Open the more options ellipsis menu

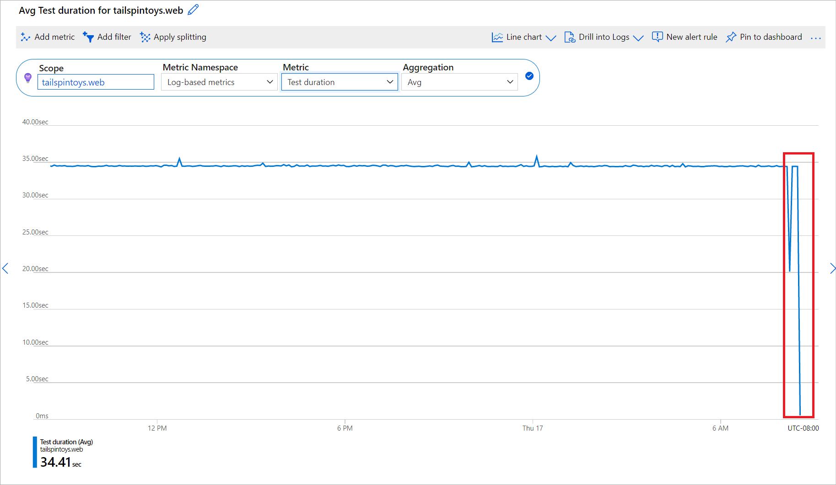815,38
